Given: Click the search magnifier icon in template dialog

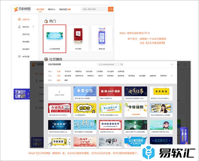Looking at the screenshot, I should (122, 64).
